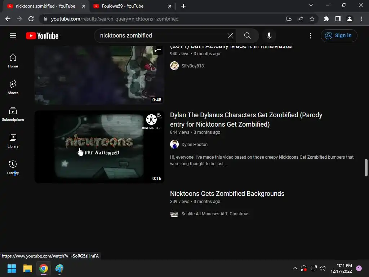Image resolution: width=369 pixels, height=277 pixels.
Task: Open the volume control in tray
Action: click(x=323, y=268)
